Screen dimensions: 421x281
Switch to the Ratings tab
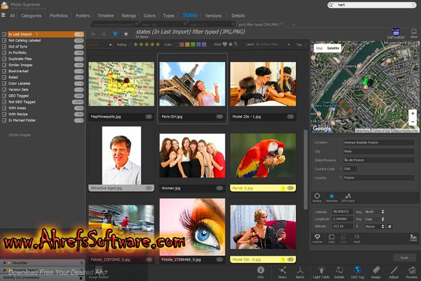click(129, 16)
